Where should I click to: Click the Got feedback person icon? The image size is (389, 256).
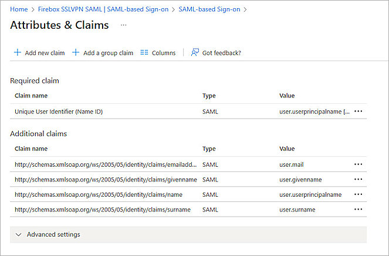coord(195,53)
